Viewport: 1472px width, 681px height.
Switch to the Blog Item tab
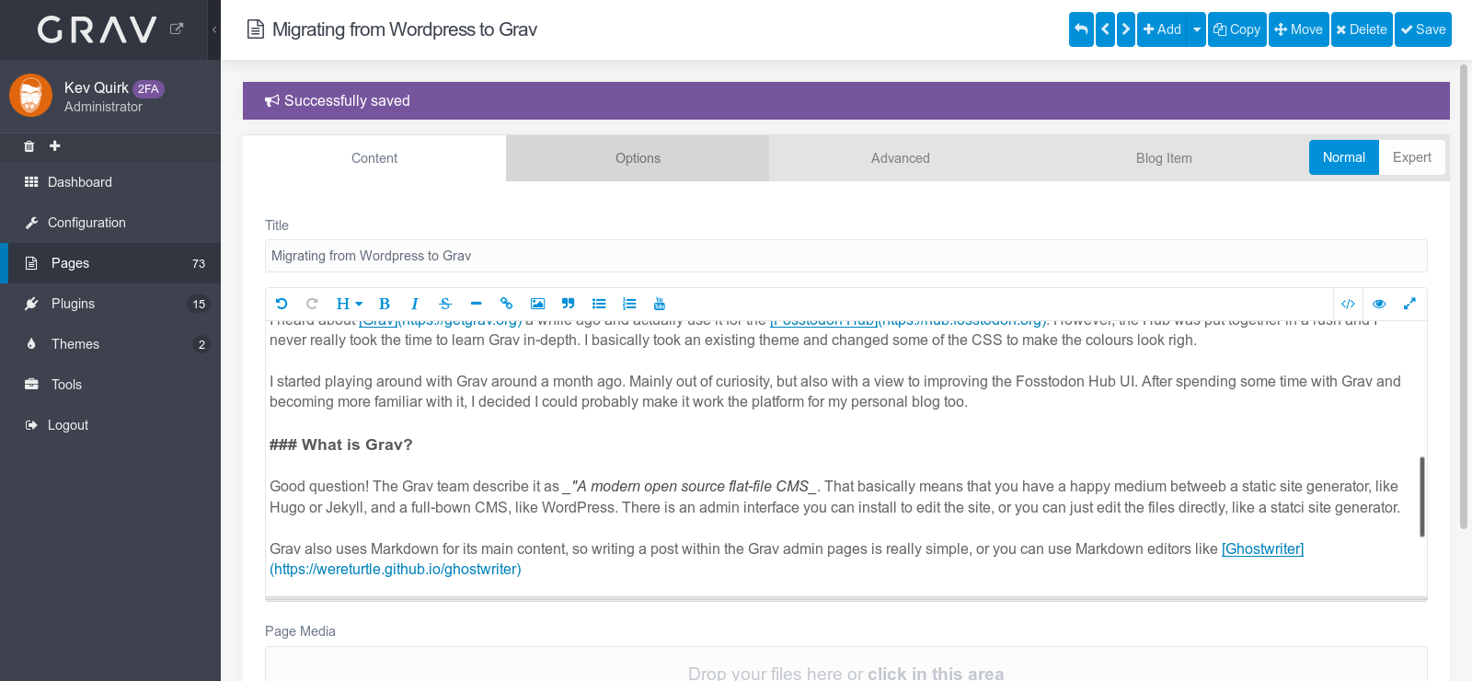(1163, 158)
